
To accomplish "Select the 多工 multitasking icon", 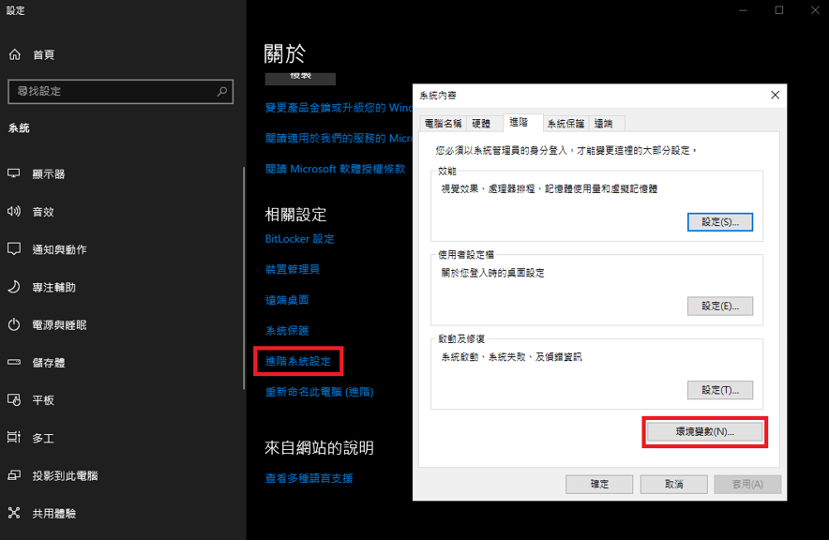I will tap(14, 438).
